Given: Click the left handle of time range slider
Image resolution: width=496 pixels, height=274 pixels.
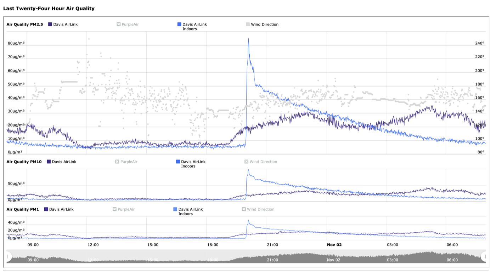Looking at the screenshot, I should [x=9, y=257].
